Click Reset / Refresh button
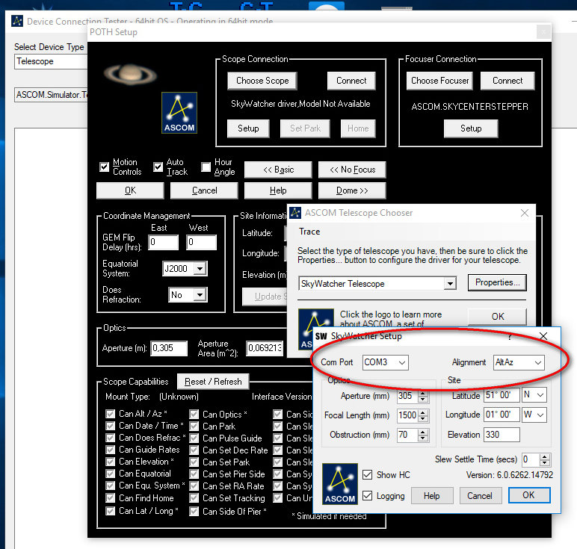The width and height of the screenshot is (577, 549). tap(213, 382)
